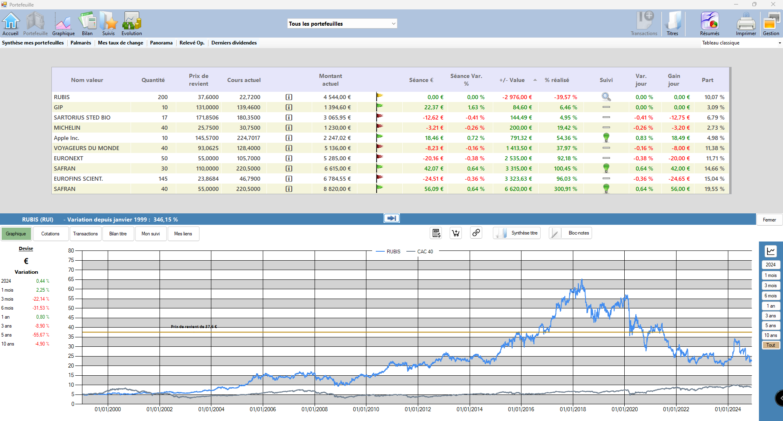Open the Graphique toolbar icon
Viewport: 783px width, 421px height.
(63, 24)
